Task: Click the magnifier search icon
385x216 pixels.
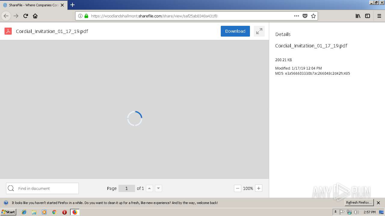Action: [11, 188]
